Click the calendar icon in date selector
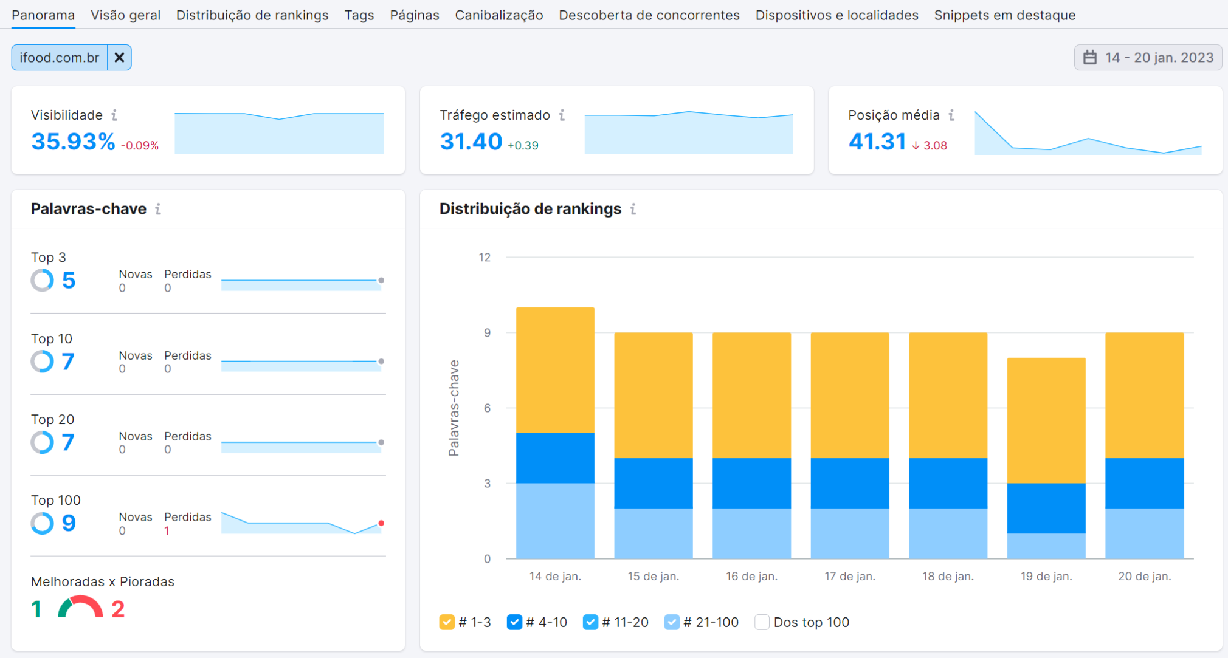Screen dimensions: 1228x658 click(1090, 58)
